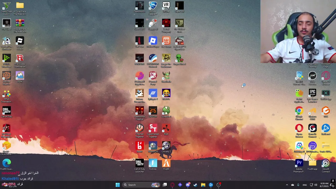Open the GameSir Connect shortcut

point(312,131)
